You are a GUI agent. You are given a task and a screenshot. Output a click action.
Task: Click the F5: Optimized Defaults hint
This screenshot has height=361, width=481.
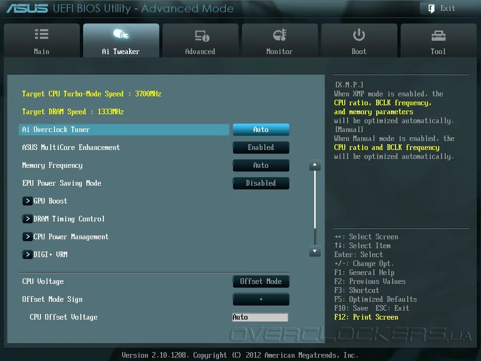375,299
